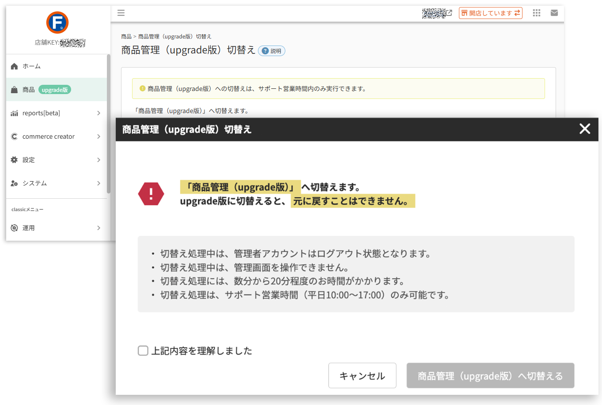This screenshot has height=405, width=602.
Task: Click the 運用 icon under classic menu
Action: point(14,228)
